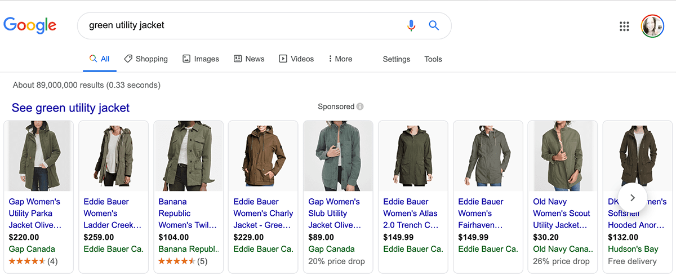Switch to the Videos tab
676x280 pixels.
point(296,59)
